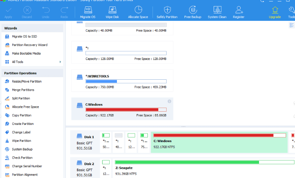
Task: Click the Partition Operations section header
Action: pos(32,73)
